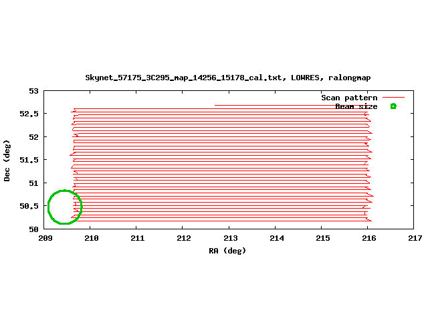
Task: Click the 'RA (deg)' axis label
Action: click(x=227, y=251)
